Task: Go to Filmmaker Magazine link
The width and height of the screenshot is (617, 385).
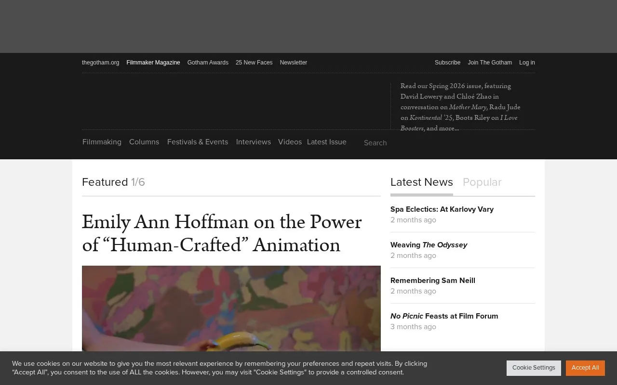Action: click(x=153, y=63)
